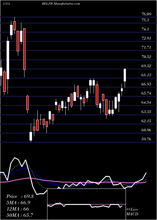Viewport: 157px width, 220px height.
Task: Click the Live MACD inset chart box
Action: click(86, 204)
